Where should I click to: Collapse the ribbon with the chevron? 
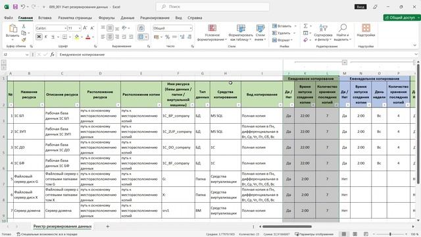pyautogui.click(x=415, y=45)
